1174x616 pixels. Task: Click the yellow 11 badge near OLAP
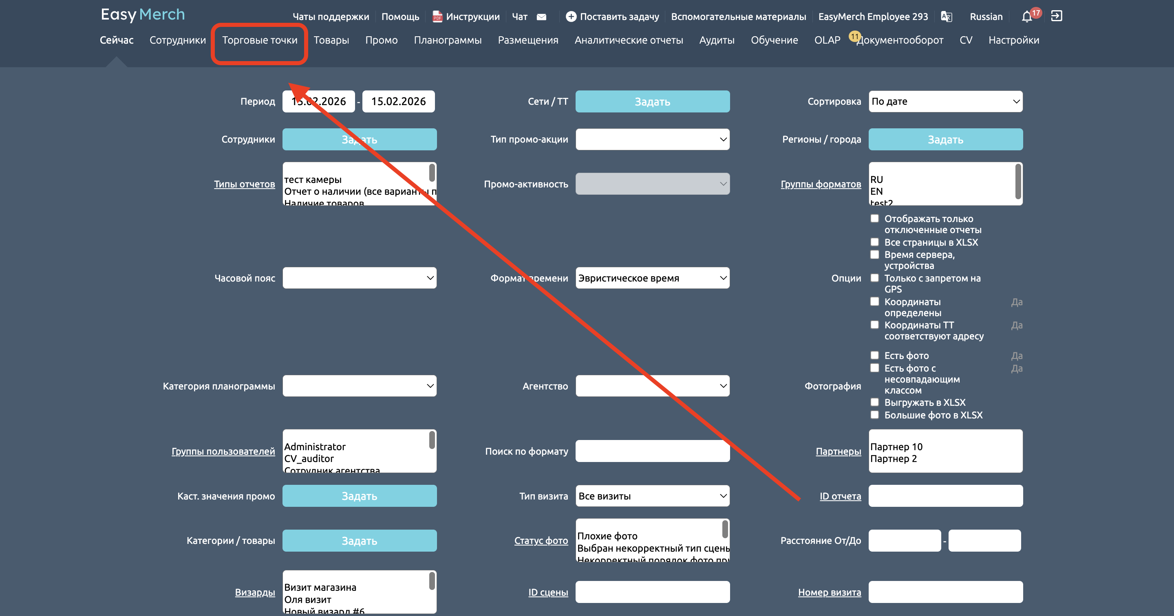tap(854, 36)
